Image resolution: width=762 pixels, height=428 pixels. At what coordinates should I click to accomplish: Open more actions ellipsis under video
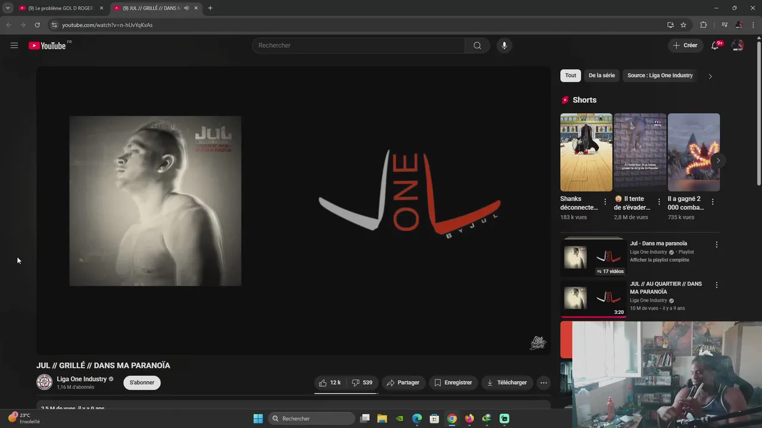tap(544, 383)
